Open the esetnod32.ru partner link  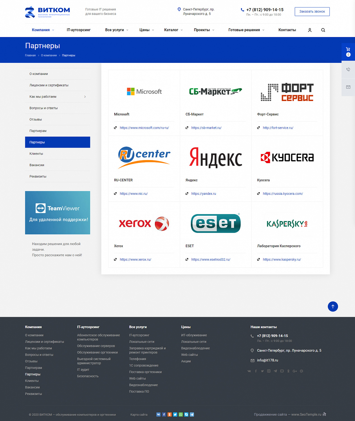tap(211, 260)
